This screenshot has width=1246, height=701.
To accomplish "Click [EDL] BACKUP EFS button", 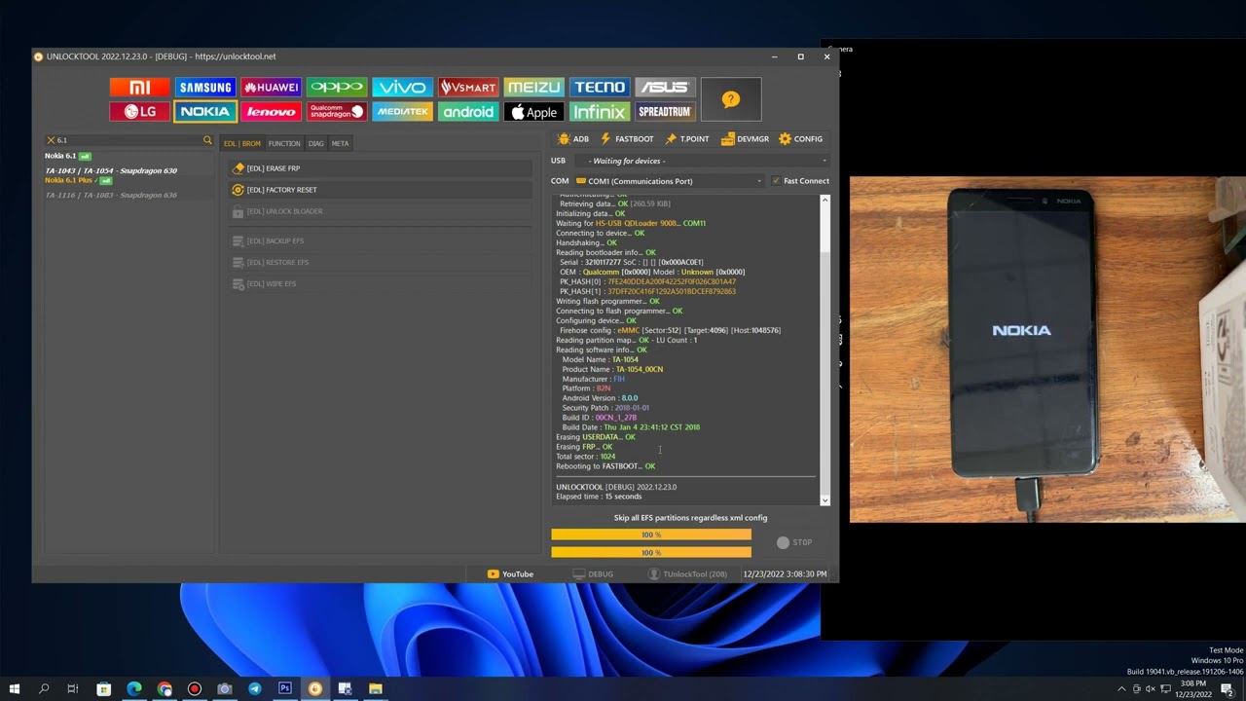I will (381, 240).
